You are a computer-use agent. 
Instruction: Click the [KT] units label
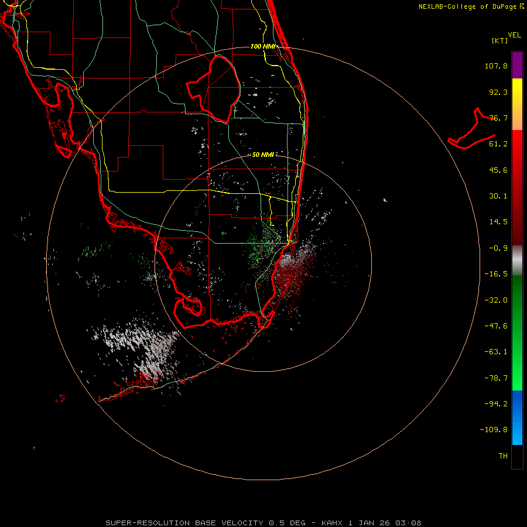pos(500,40)
